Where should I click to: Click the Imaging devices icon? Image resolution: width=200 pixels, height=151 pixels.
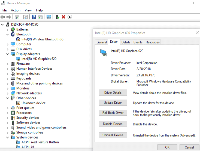[13, 73]
